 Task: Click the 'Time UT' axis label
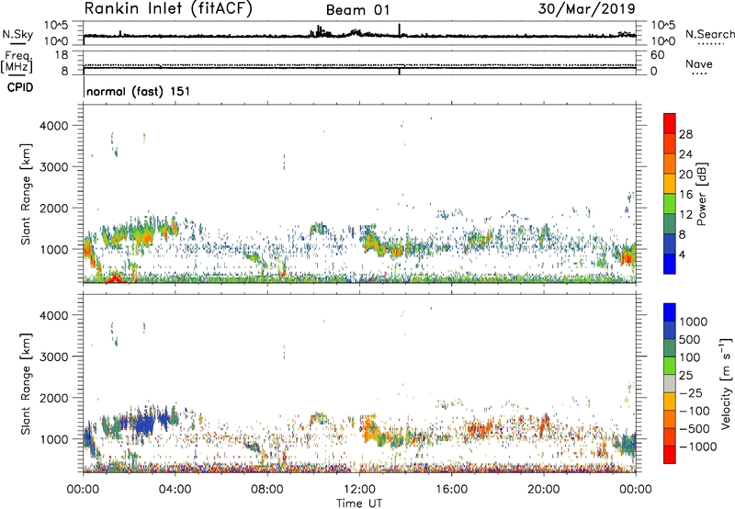[359, 503]
